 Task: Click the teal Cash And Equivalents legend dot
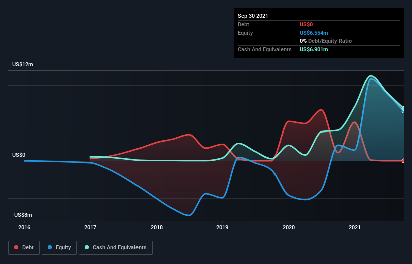[87, 247]
